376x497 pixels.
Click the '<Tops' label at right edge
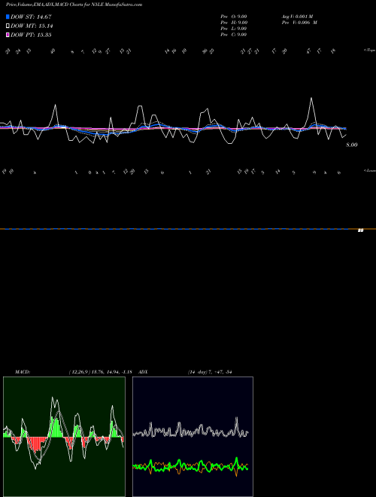tap(369, 50)
